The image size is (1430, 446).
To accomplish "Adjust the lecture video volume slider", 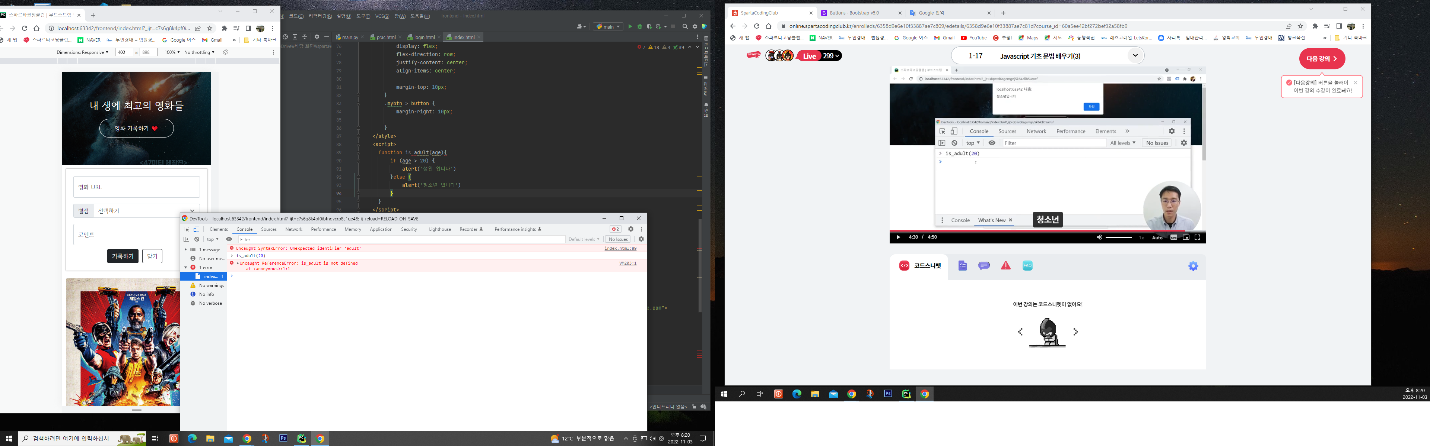I will click(x=1119, y=238).
